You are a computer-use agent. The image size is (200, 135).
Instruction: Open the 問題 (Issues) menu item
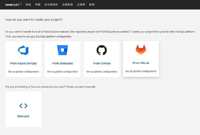pyautogui.click(x=38, y=4)
